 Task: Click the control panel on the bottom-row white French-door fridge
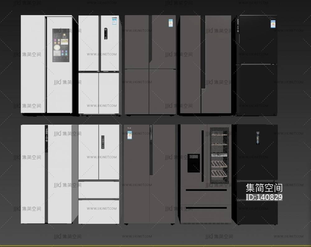coord(103,142)
